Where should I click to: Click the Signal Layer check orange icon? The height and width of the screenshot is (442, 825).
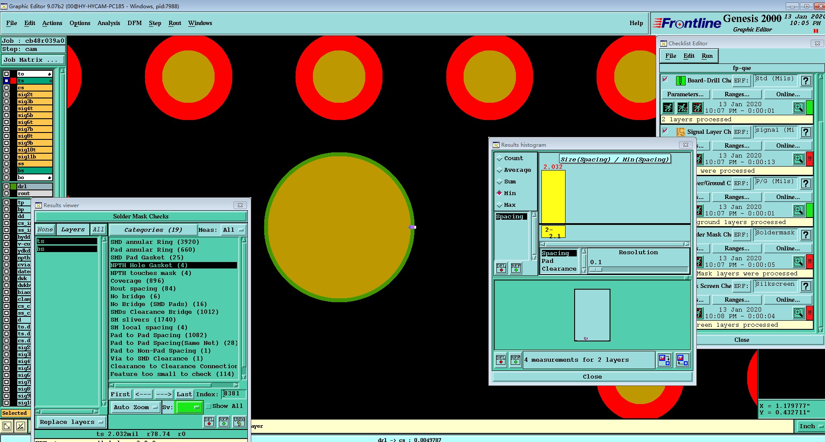pyautogui.click(x=680, y=132)
